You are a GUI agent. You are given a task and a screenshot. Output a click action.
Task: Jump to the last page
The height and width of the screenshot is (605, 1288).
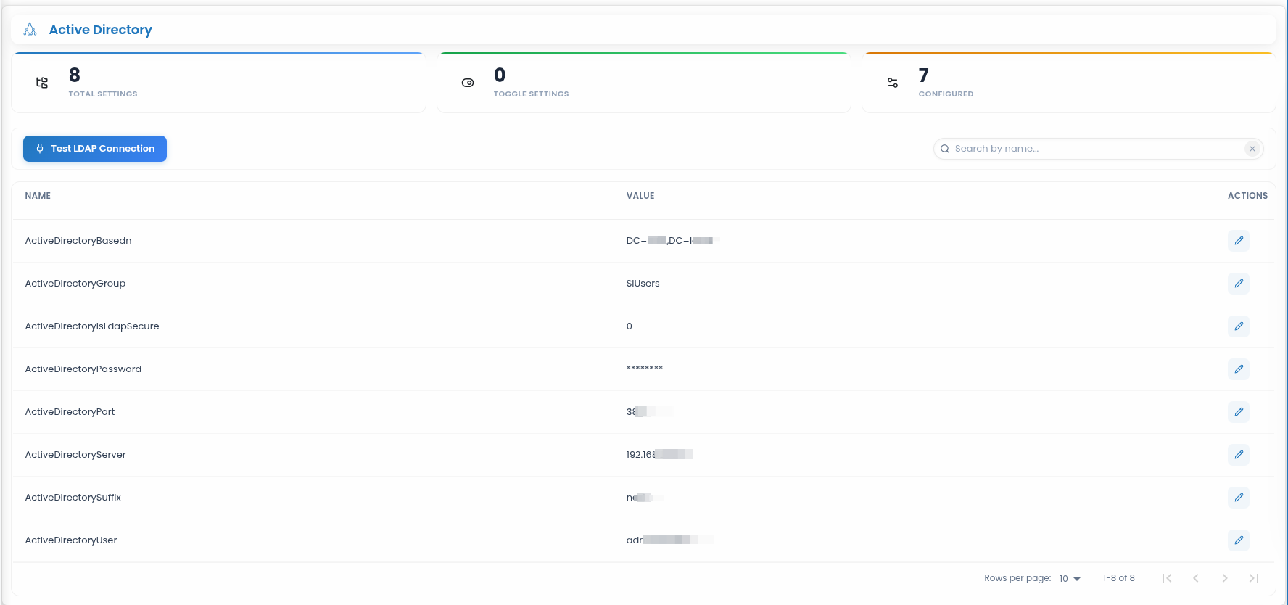[1253, 578]
